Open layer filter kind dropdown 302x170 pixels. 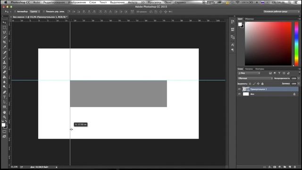click(x=249, y=73)
